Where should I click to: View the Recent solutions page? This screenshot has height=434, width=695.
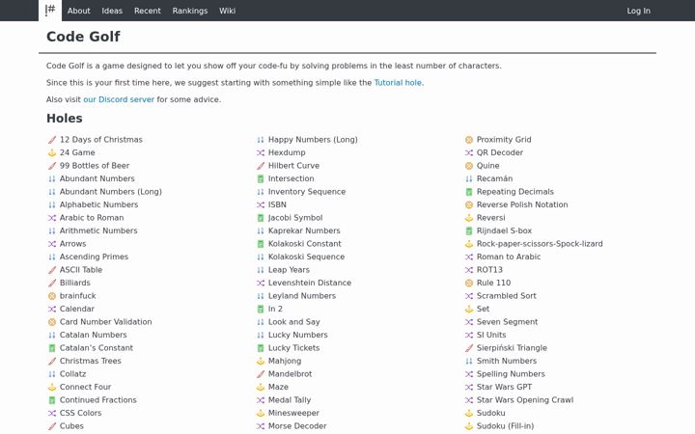(147, 11)
